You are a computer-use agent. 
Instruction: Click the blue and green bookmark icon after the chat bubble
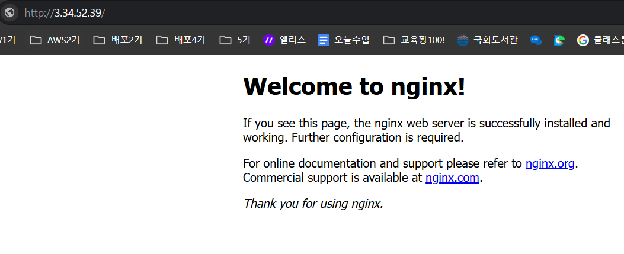click(x=559, y=40)
